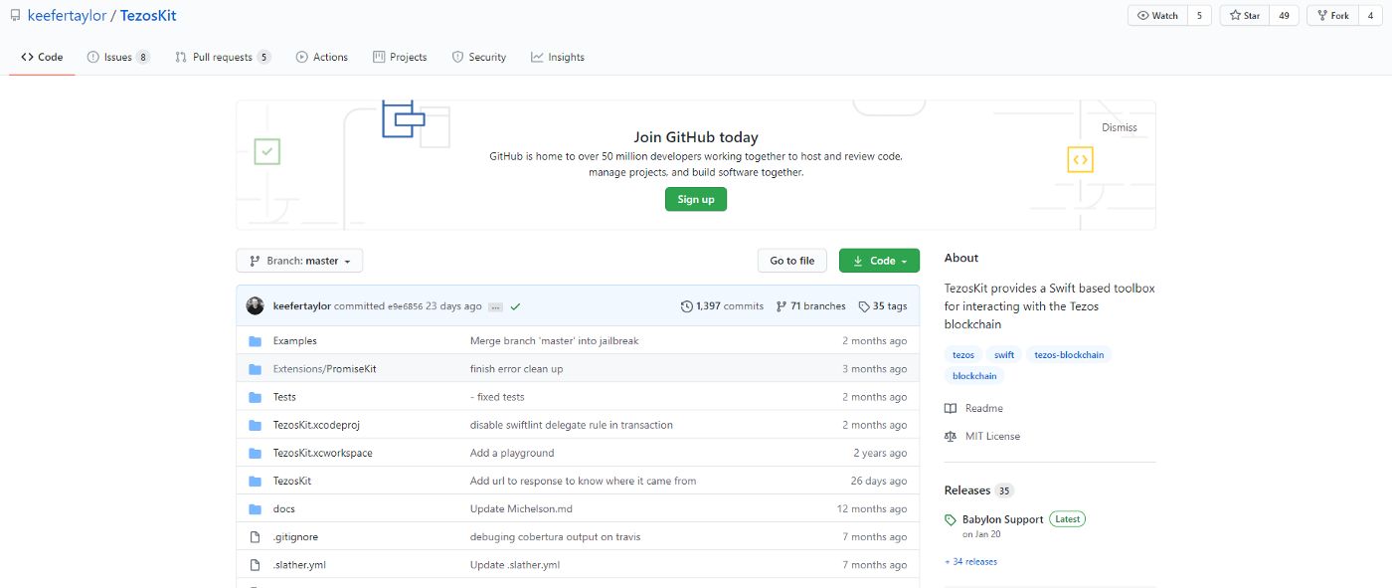Image resolution: width=1392 pixels, height=588 pixels.
Task: View the 5 watchers count
Action: click(1199, 16)
